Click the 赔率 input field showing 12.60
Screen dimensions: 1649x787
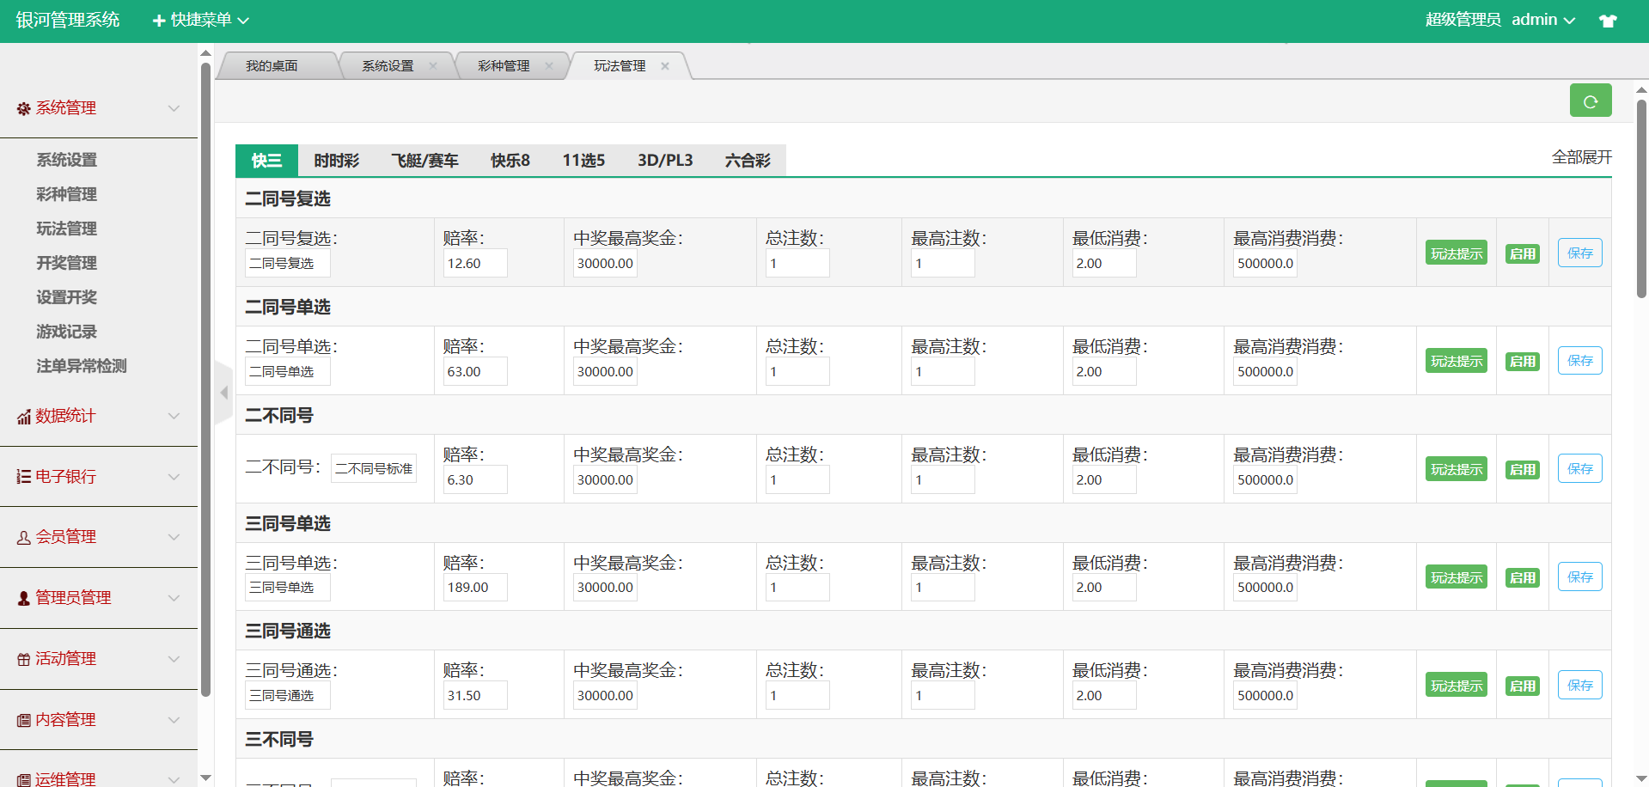point(475,264)
